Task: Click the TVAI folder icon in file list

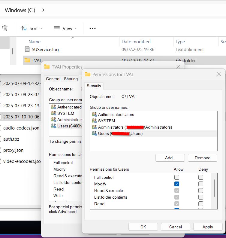Action: pyautogui.click(x=27, y=60)
